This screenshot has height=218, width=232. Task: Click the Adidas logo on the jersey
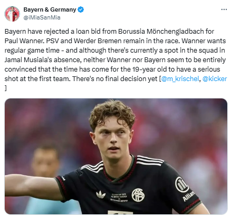(101, 195)
